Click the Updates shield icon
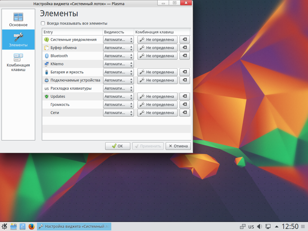 click(x=47, y=97)
